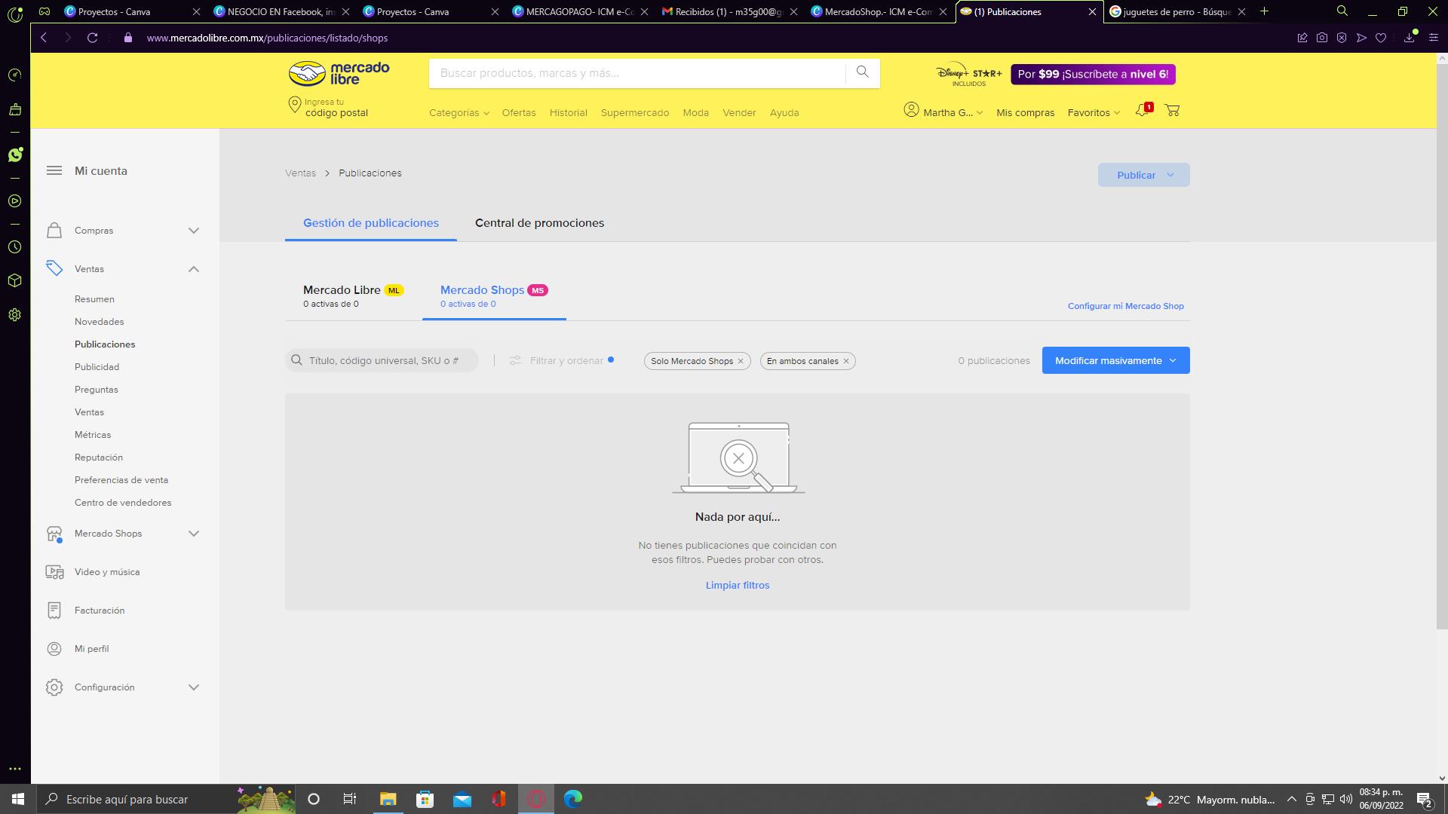1448x814 pixels.
Task: Switch to Central de promociones tab
Action: coord(539,223)
